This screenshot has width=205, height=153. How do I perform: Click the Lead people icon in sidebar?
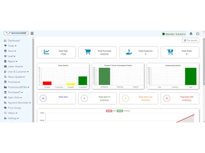coord(5,56)
